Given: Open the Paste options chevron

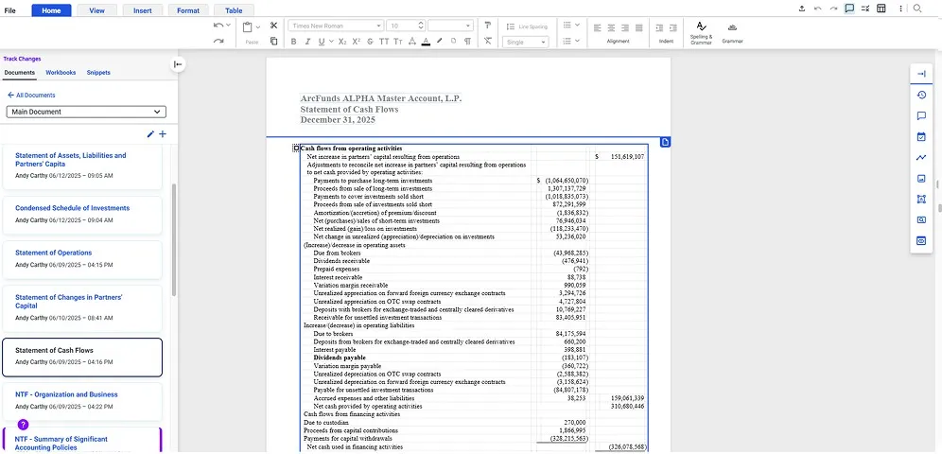Looking at the screenshot, I should click(258, 27).
